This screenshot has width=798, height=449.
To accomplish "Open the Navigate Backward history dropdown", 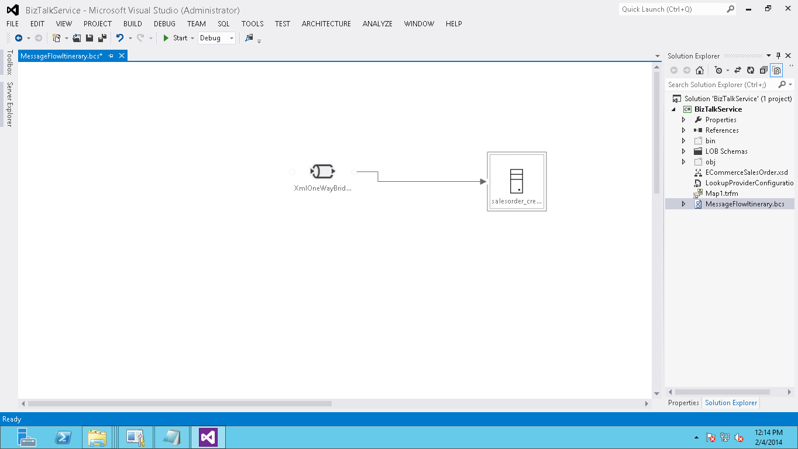I will coord(28,38).
